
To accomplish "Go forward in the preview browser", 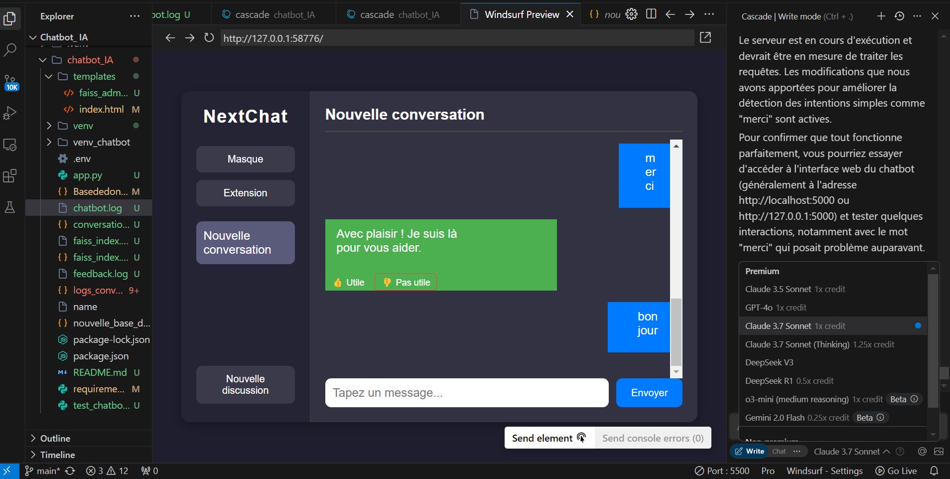I will pyautogui.click(x=190, y=38).
